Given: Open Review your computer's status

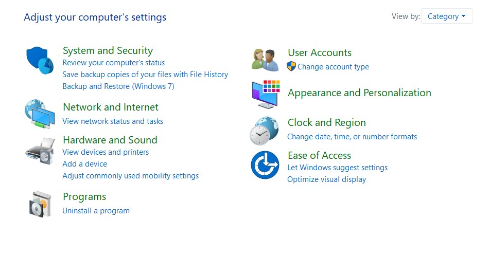Looking at the screenshot, I should pos(113,63).
